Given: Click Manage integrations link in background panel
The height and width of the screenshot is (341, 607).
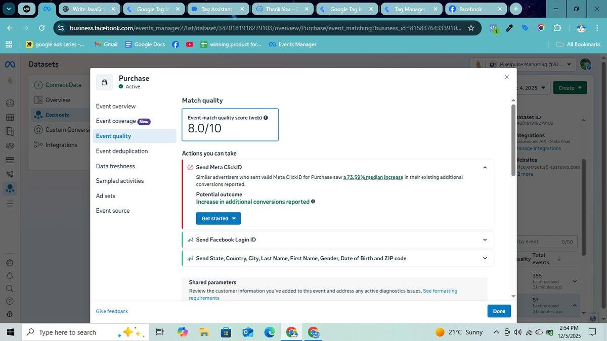Looking at the screenshot, I should [539, 149].
